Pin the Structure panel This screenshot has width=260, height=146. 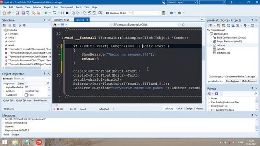[44, 20]
